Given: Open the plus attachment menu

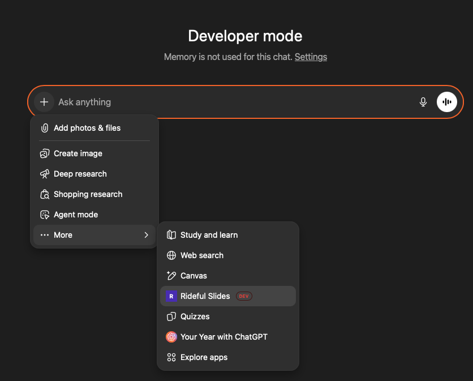Looking at the screenshot, I should pos(44,102).
